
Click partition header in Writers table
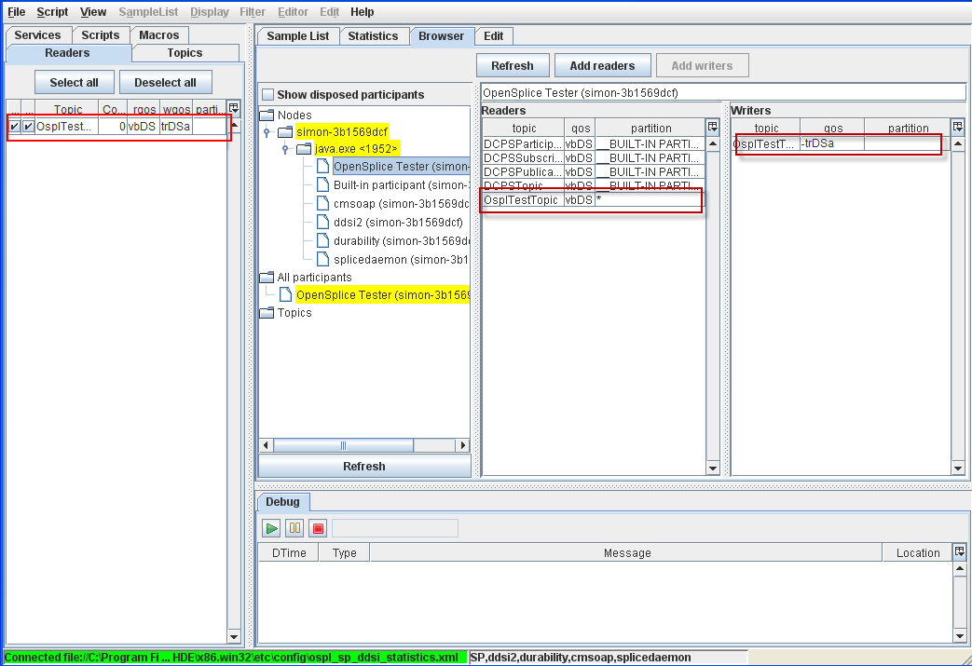point(908,129)
